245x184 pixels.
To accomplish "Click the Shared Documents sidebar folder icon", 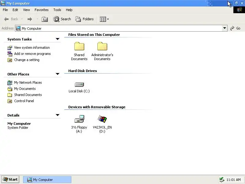I will click(10, 95).
